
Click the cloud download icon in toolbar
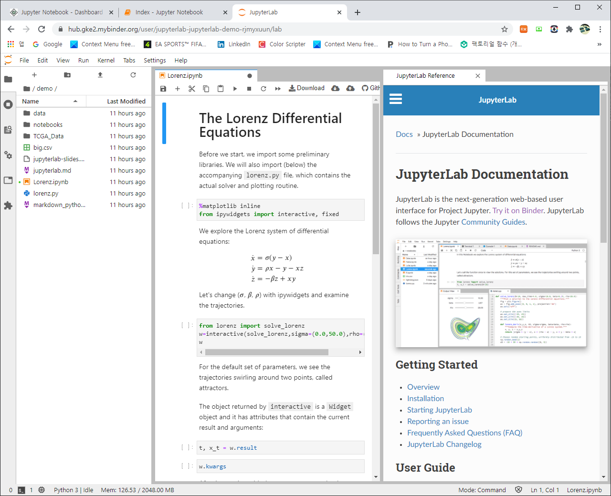coord(336,88)
